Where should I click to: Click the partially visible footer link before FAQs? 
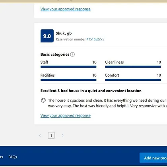(x=2, y=157)
